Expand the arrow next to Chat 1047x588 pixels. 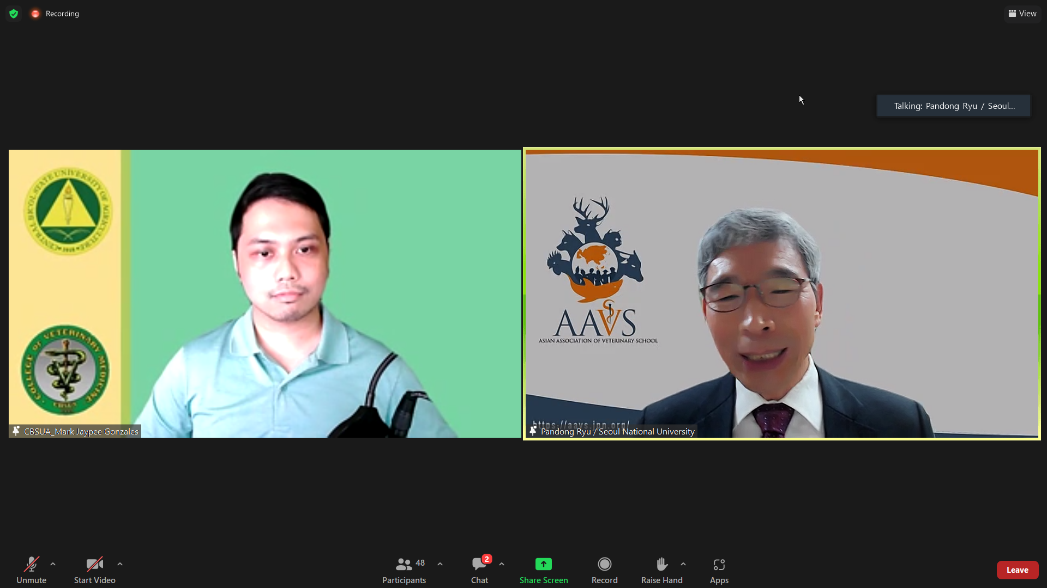coord(502,564)
